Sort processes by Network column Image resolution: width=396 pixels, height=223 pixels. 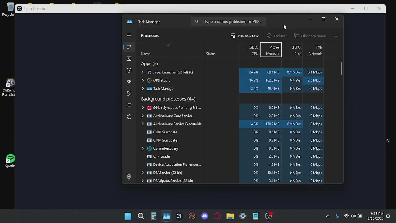click(x=313, y=50)
